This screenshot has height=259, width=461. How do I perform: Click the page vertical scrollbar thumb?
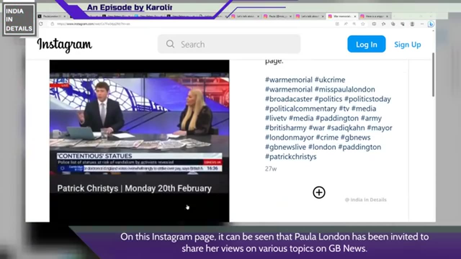433,74
